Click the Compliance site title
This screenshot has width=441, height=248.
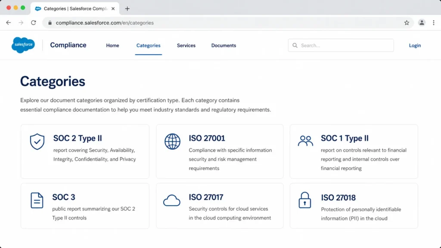68,45
